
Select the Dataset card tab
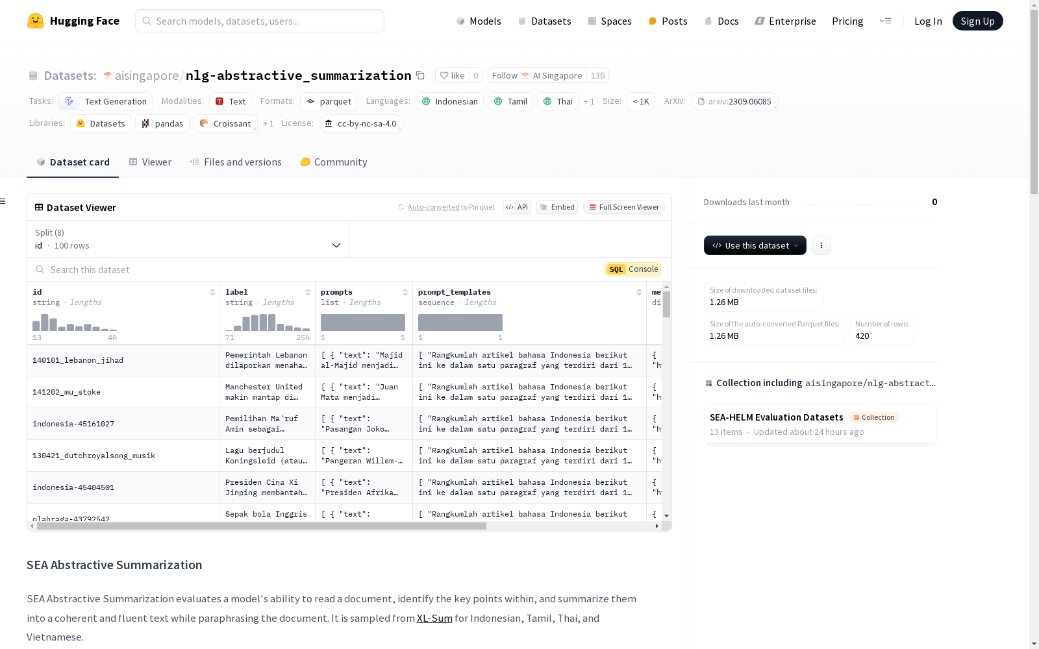coord(73,162)
